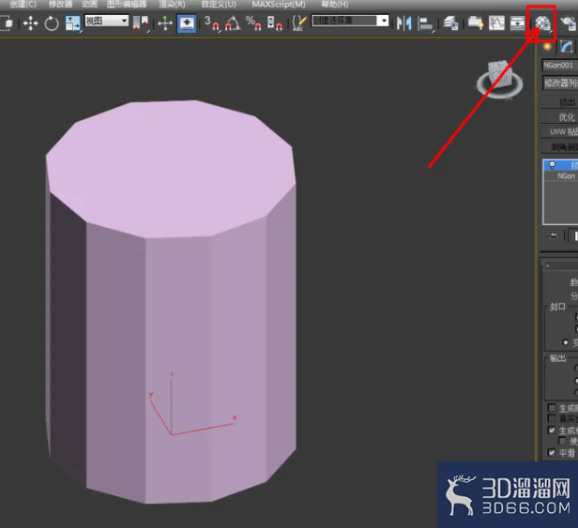This screenshot has width=578, height=528.
Task: Open the Layer Manager
Action: point(450,23)
